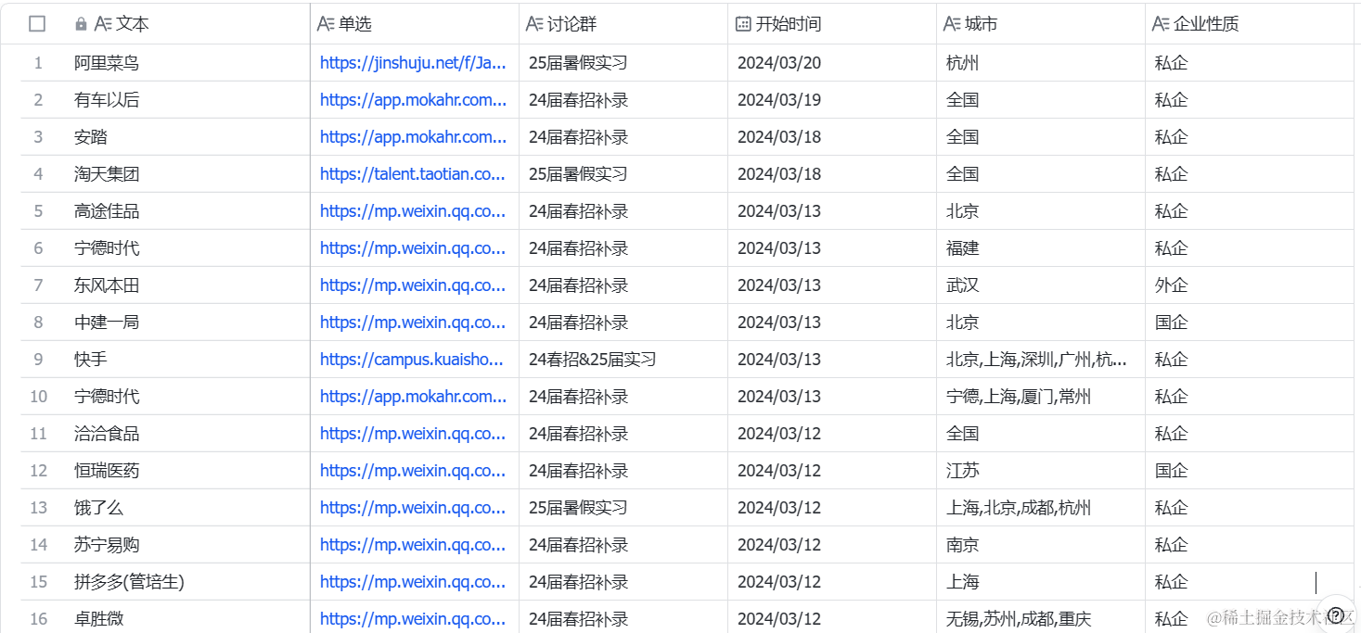The image size is (1361, 633).
Task: Select the 企业性质 column header
Action: (1250, 24)
